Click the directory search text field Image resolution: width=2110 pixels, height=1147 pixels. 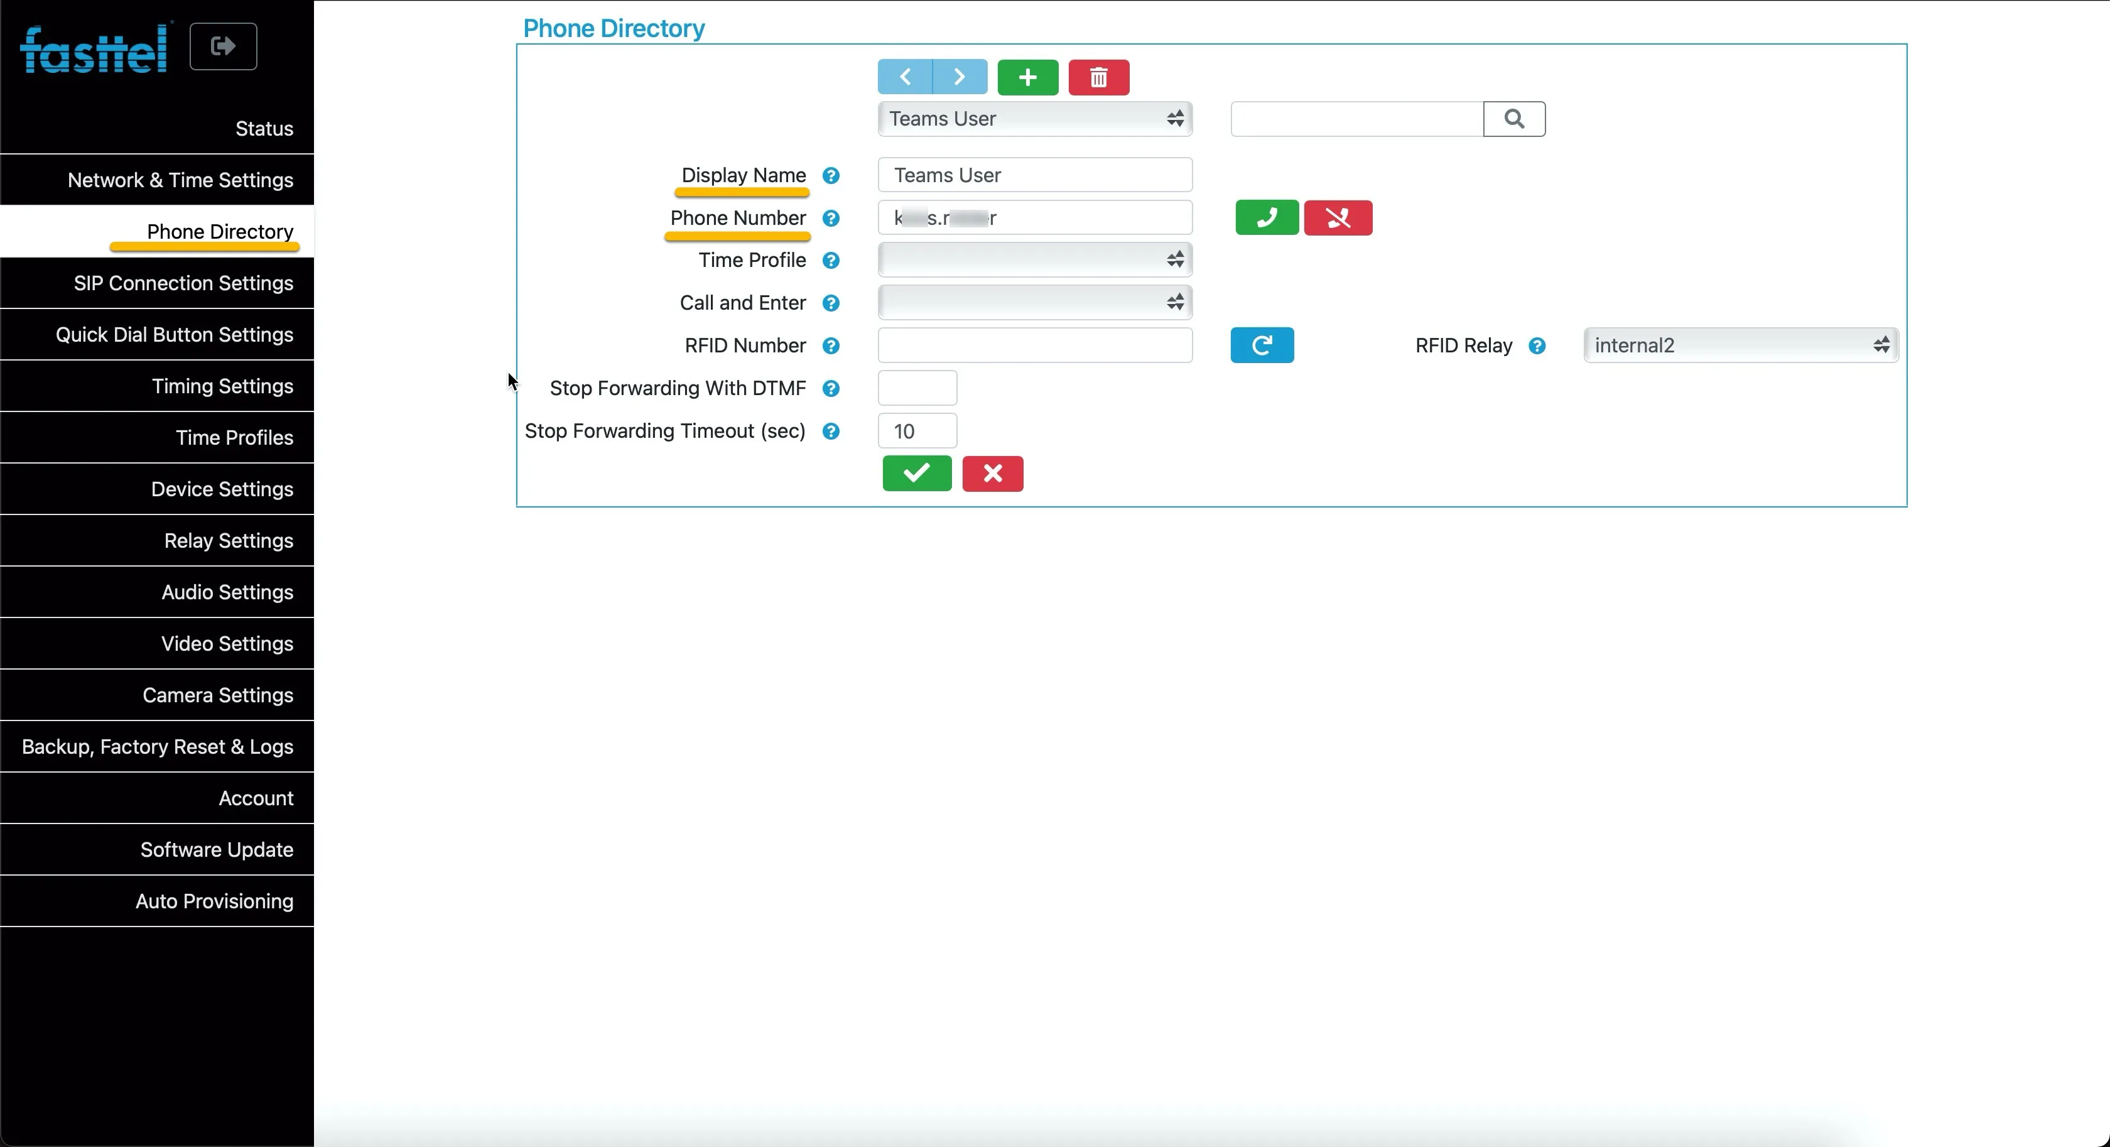pyautogui.click(x=1357, y=119)
